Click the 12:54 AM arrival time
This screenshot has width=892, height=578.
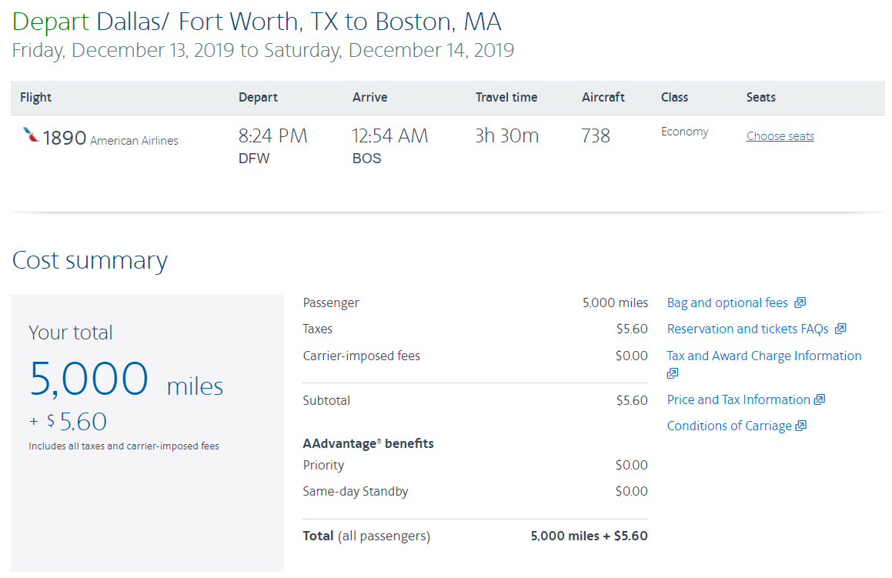coord(389,136)
